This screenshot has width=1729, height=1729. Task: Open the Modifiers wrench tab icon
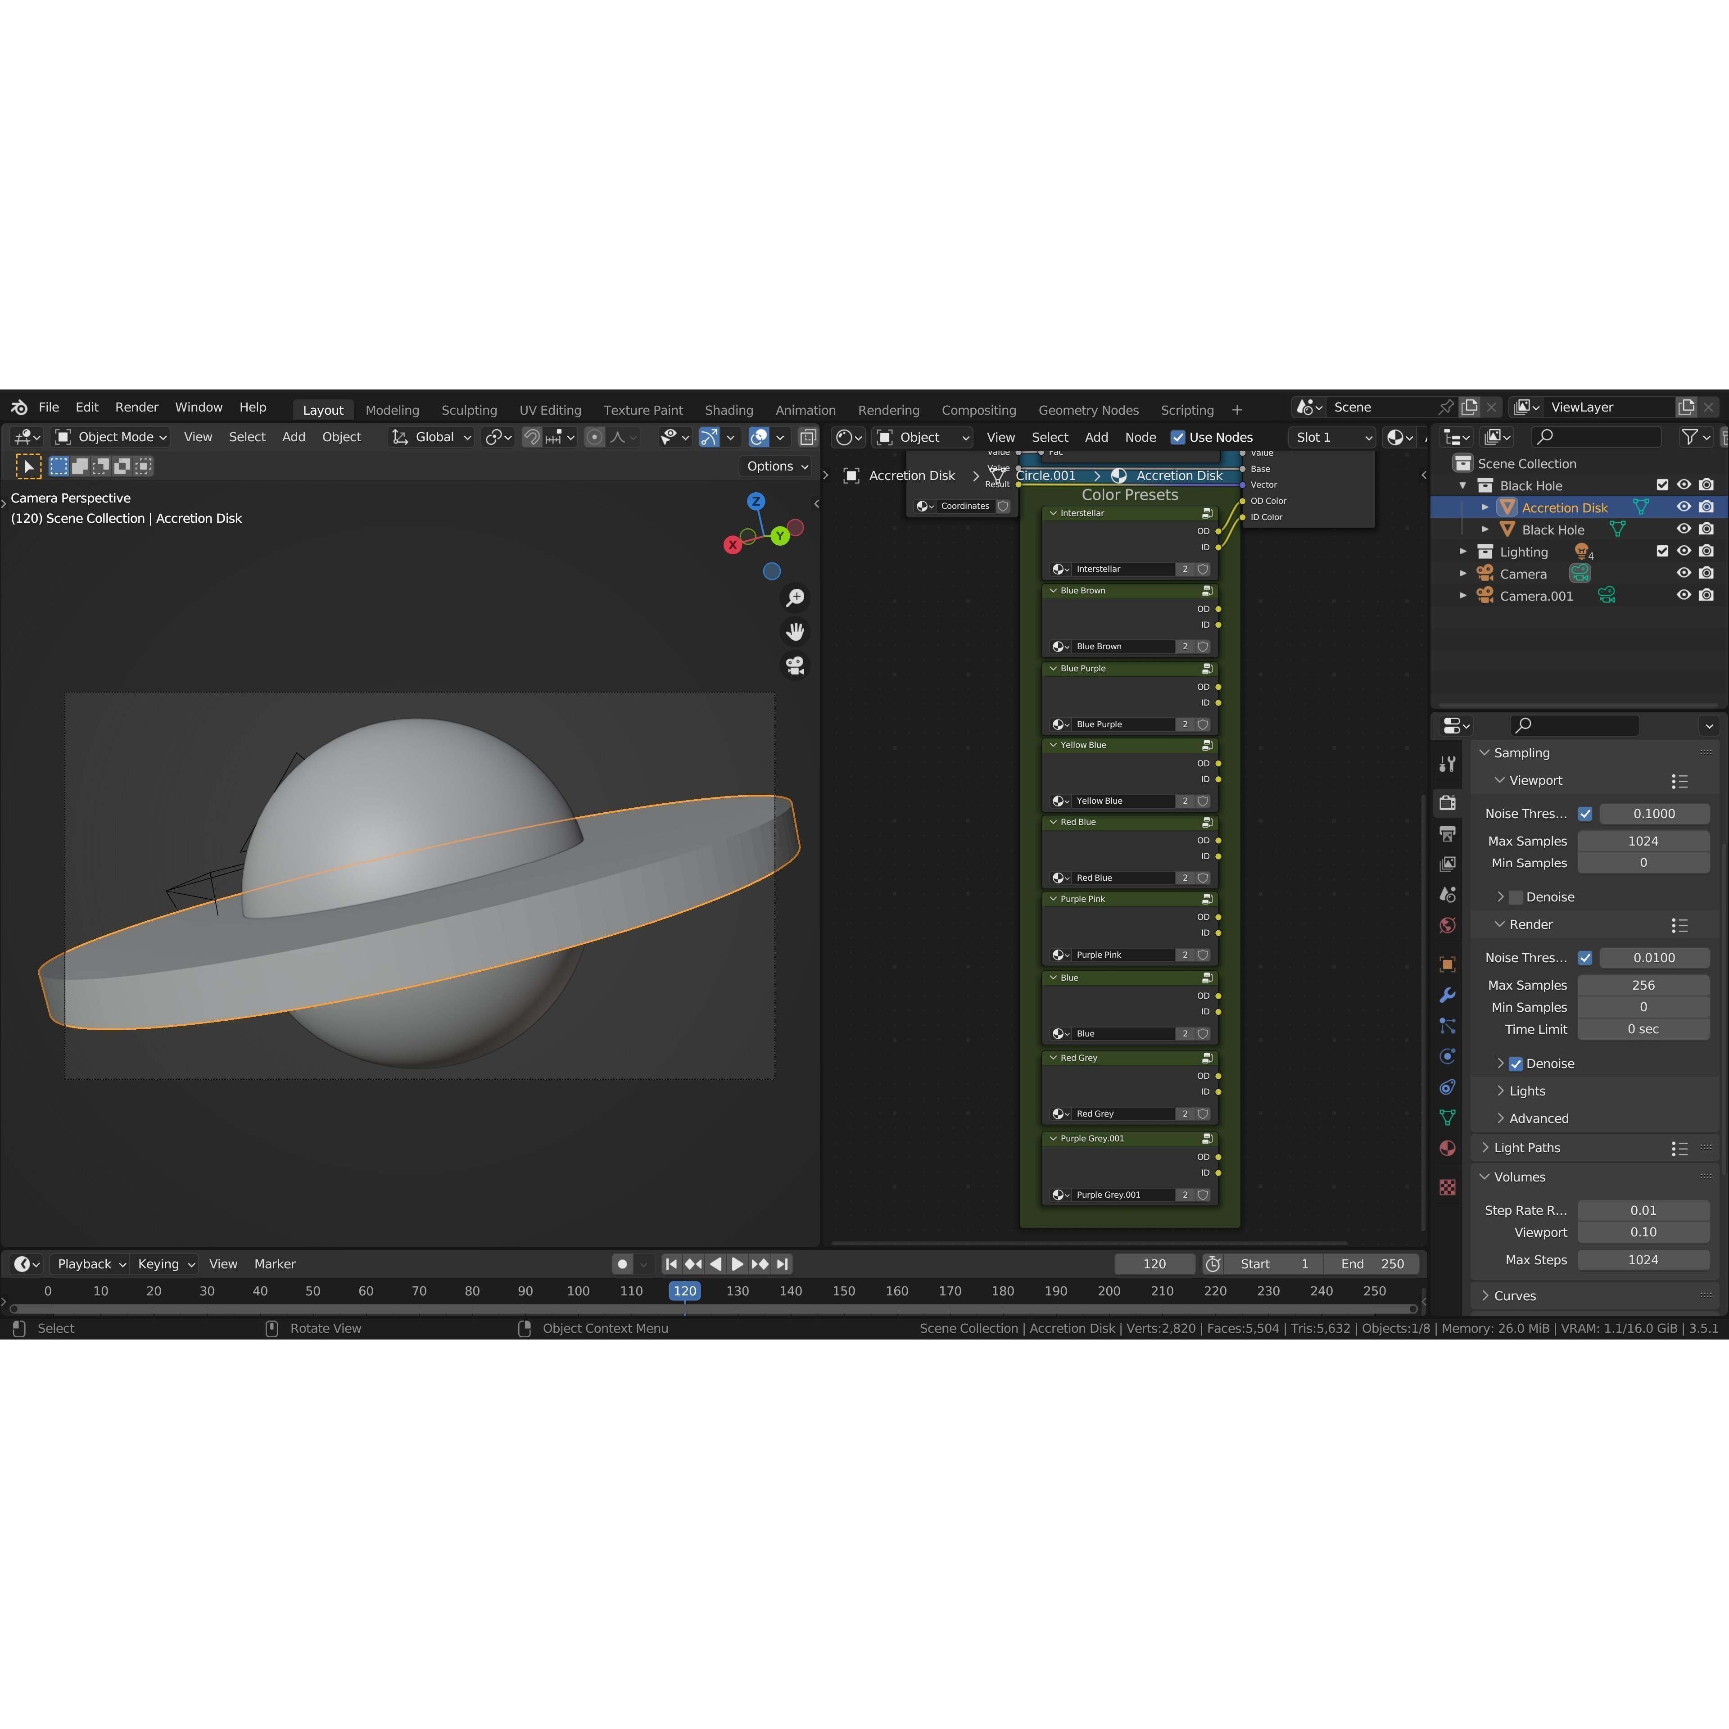pyautogui.click(x=1447, y=995)
